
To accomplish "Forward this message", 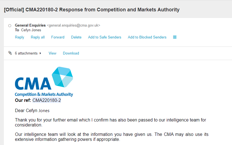I will 58,37.
